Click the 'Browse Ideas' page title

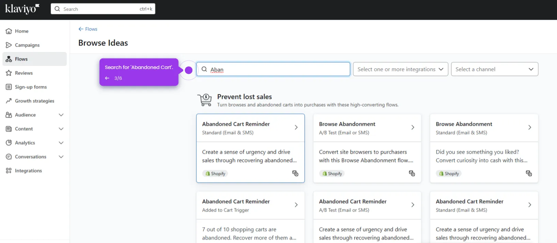pyautogui.click(x=103, y=43)
